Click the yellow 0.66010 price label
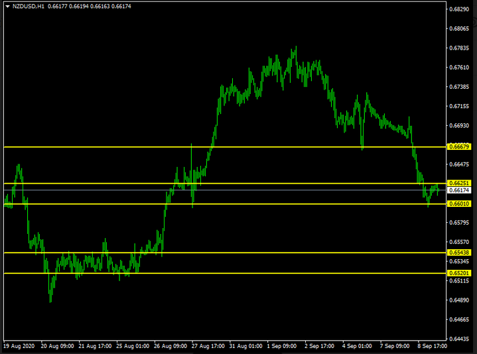This screenshot has height=354, width=477. 460,204
